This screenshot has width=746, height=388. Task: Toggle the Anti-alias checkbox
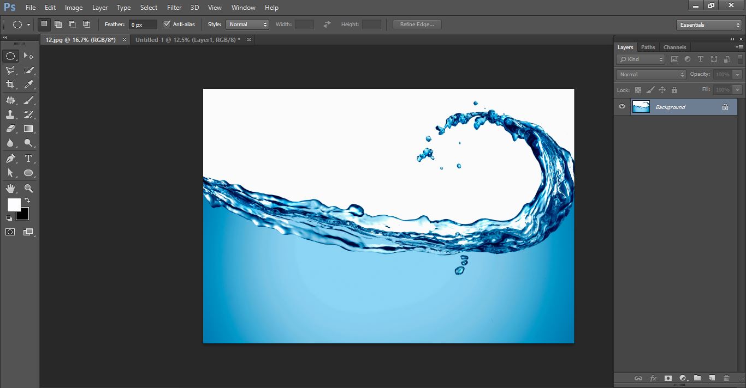coord(167,24)
